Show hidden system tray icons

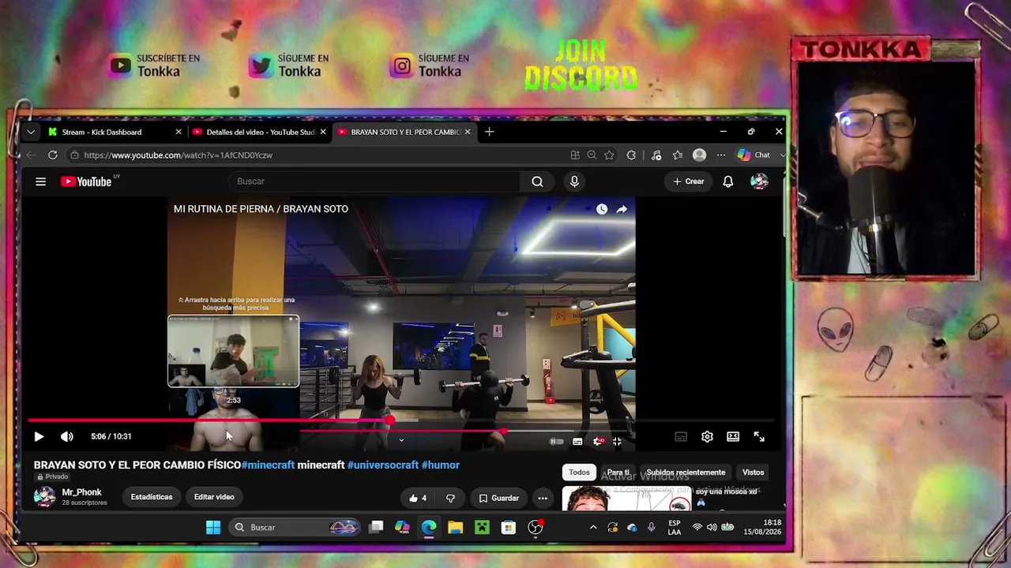coord(593,527)
